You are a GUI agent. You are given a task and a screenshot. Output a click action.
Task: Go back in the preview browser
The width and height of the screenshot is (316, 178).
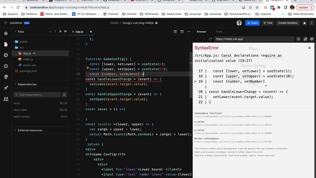point(197,39)
